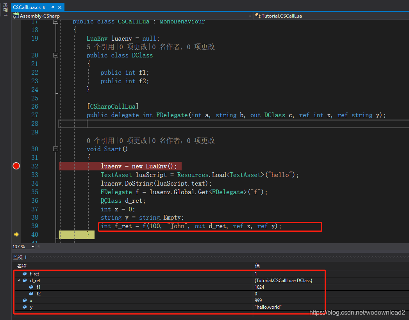Image resolution: width=409 pixels, height=320 pixels.
Task: Click the 值 column header
Action: (257, 266)
